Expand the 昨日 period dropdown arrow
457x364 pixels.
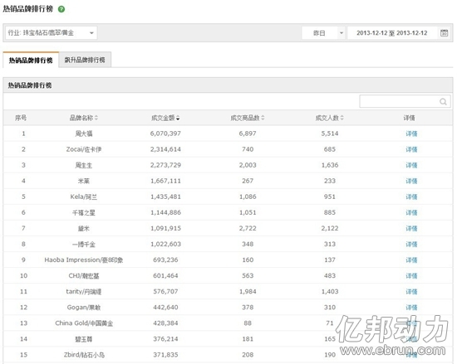[x=342, y=33]
